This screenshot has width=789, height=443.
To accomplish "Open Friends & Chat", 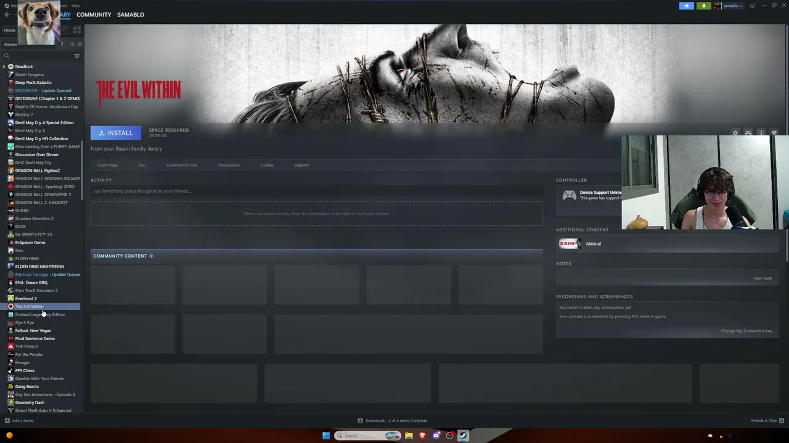I will click(766, 421).
